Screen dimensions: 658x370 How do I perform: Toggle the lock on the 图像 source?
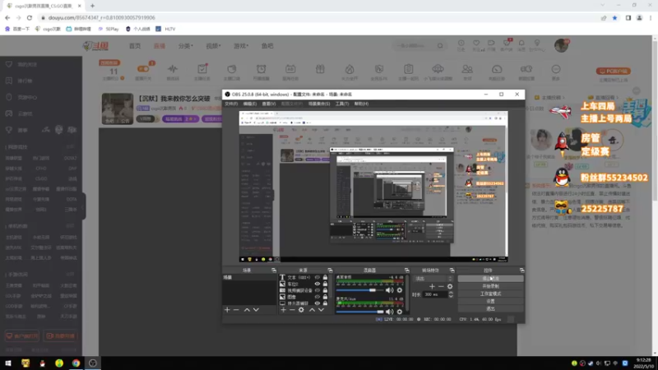click(x=325, y=297)
